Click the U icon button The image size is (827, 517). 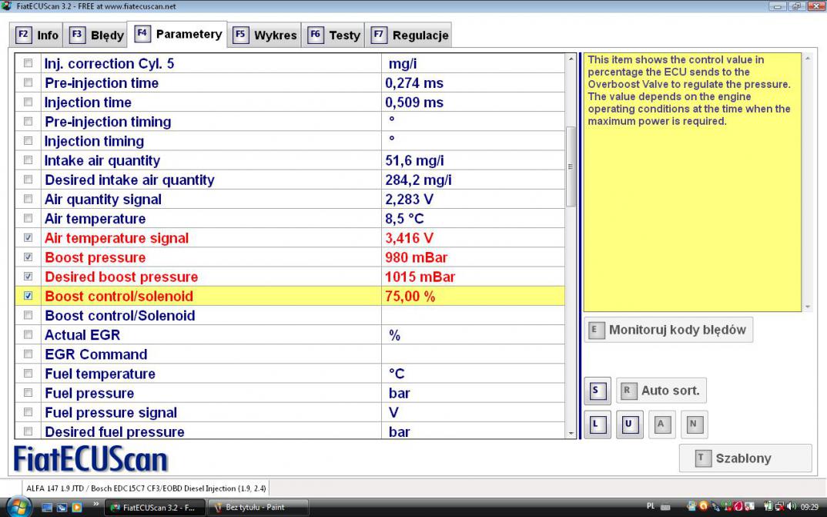[x=629, y=425]
